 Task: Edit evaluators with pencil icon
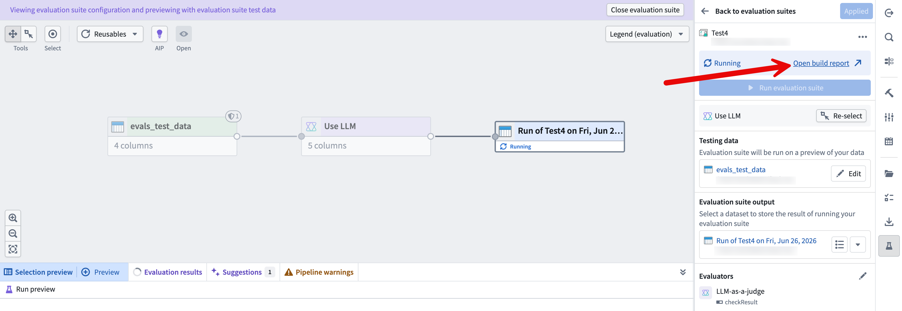click(862, 276)
